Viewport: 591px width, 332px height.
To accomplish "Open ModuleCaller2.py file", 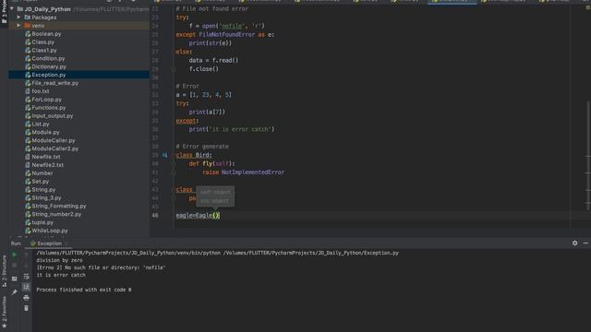I will point(55,148).
